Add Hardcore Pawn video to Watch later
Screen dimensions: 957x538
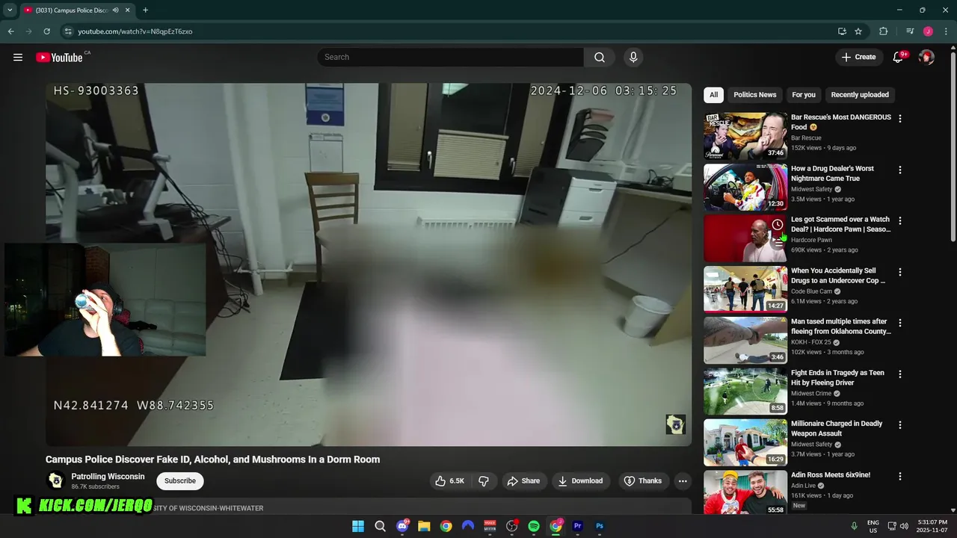(778, 225)
